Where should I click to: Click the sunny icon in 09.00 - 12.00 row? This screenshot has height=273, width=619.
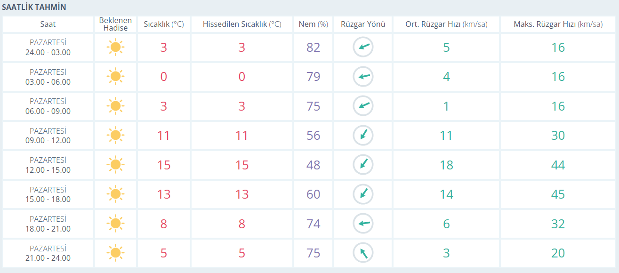[x=115, y=136]
